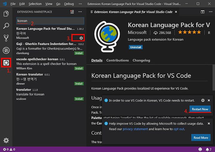Open the Edit menu
This screenshot has height=152, width=215.
[22, 4]
